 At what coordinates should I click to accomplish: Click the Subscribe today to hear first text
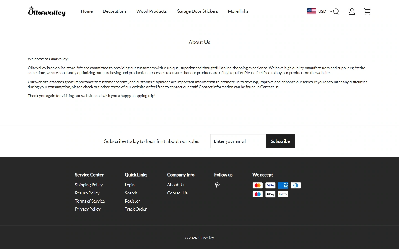click(152, 141)
